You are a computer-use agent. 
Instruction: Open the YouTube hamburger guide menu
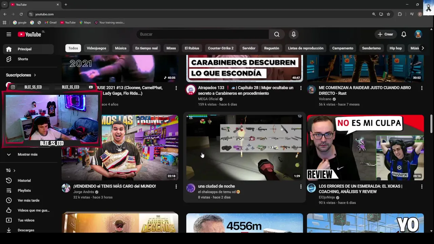click(9, 34)
